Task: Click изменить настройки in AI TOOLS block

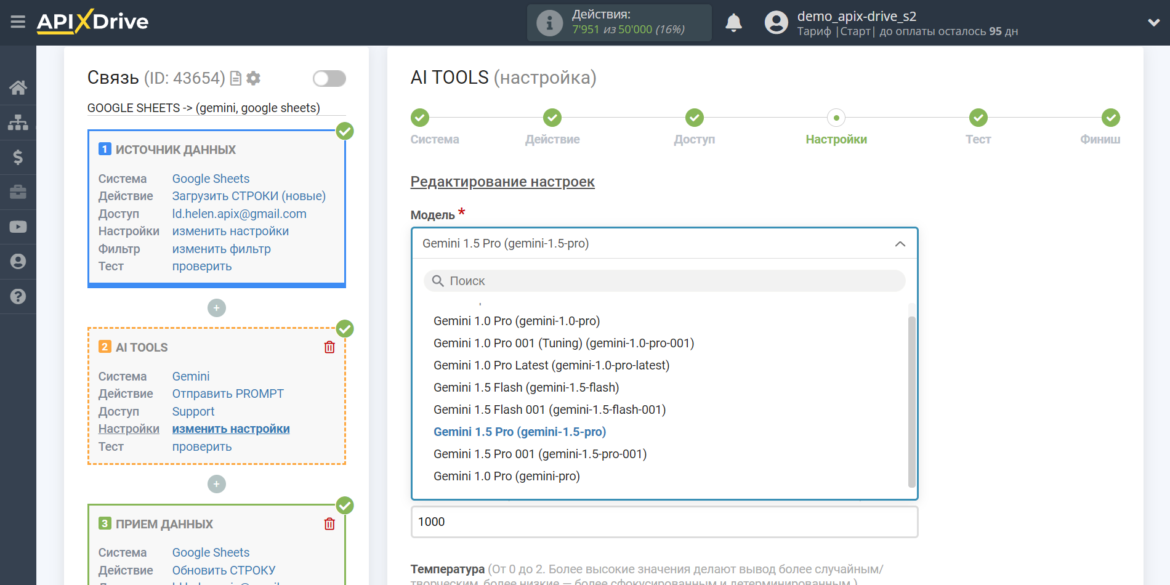Action: tap(231, 429)
